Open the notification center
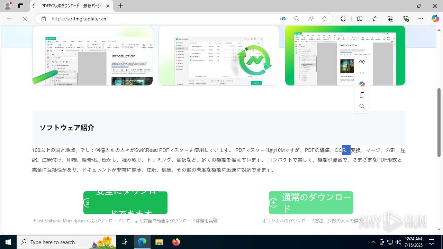This screenshot has height=249, width=443. (x=432, y=242)
